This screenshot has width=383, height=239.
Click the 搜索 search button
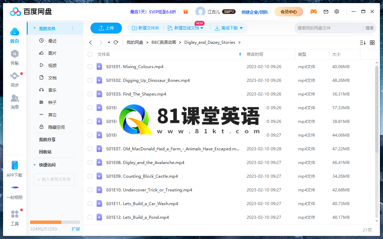pos(369,28)
